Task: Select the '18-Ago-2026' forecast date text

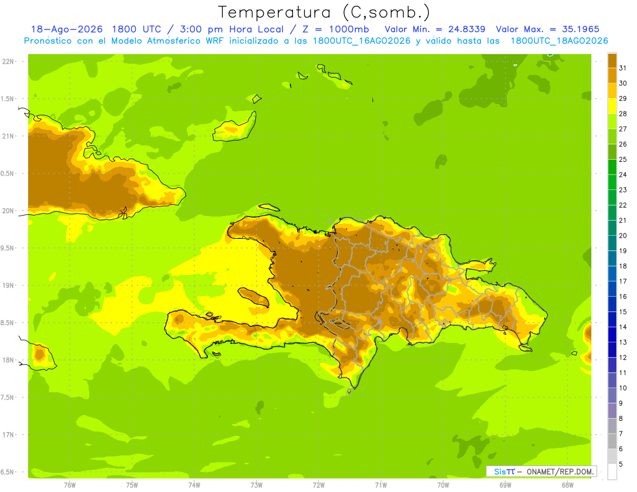Action: 66,29
